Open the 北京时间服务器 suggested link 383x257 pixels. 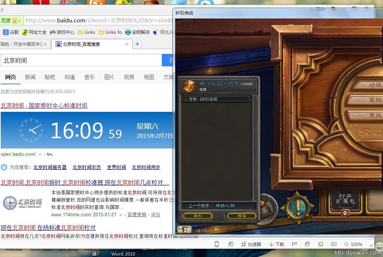[x=50, y=167]
